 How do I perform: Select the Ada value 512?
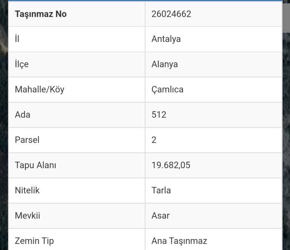[159, 115]
